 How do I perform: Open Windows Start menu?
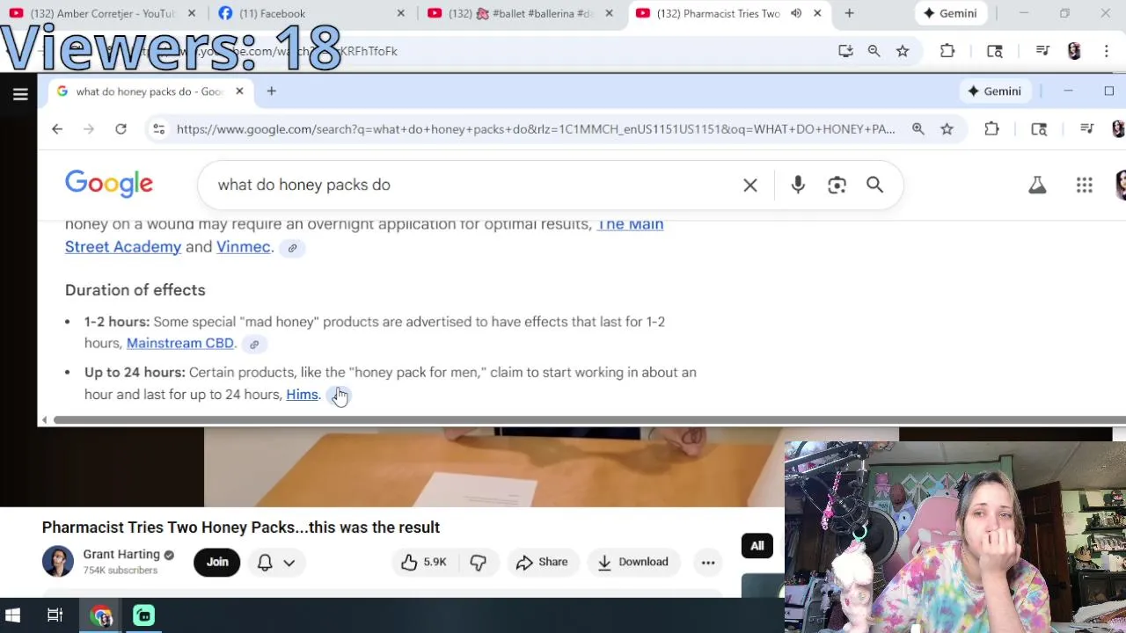[x=13, y=615]
